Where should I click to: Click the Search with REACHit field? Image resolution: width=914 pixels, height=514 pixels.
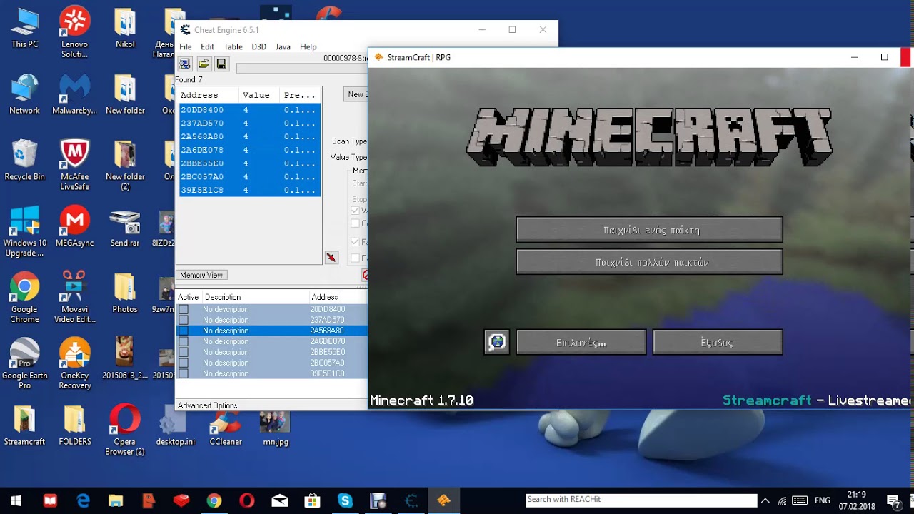tap(641, 500)
